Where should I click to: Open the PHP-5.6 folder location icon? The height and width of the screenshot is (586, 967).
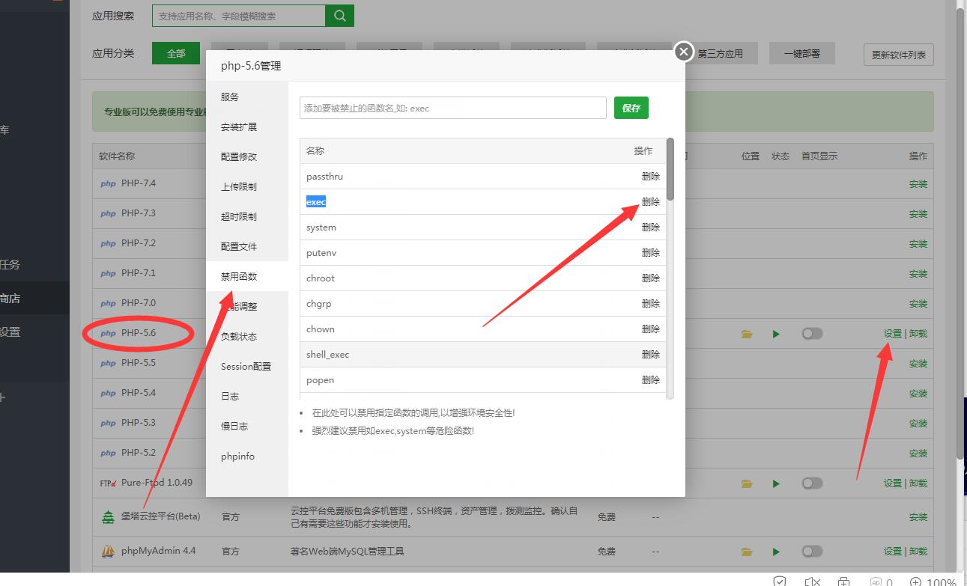tap(747, 334)
